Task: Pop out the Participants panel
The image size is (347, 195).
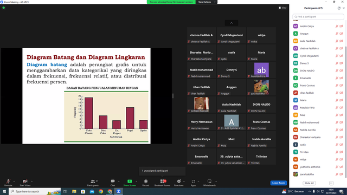Action: click(339, 8)
